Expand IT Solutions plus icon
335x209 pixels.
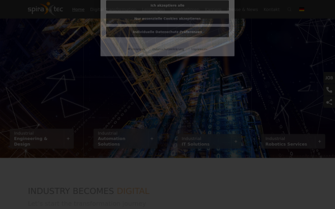point(236,142)
